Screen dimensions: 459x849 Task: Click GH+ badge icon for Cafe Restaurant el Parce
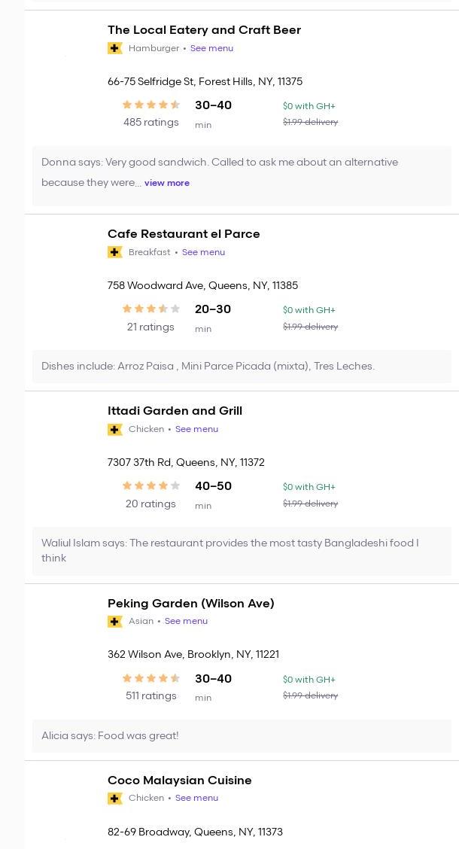coord(114,252)
